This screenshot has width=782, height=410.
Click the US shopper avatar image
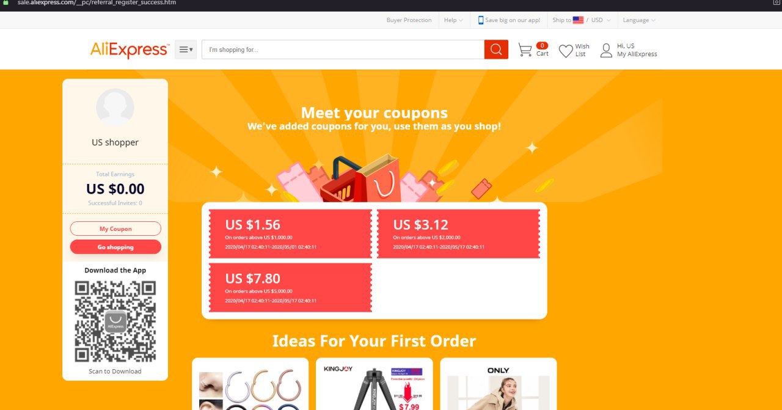pos(115,108)
